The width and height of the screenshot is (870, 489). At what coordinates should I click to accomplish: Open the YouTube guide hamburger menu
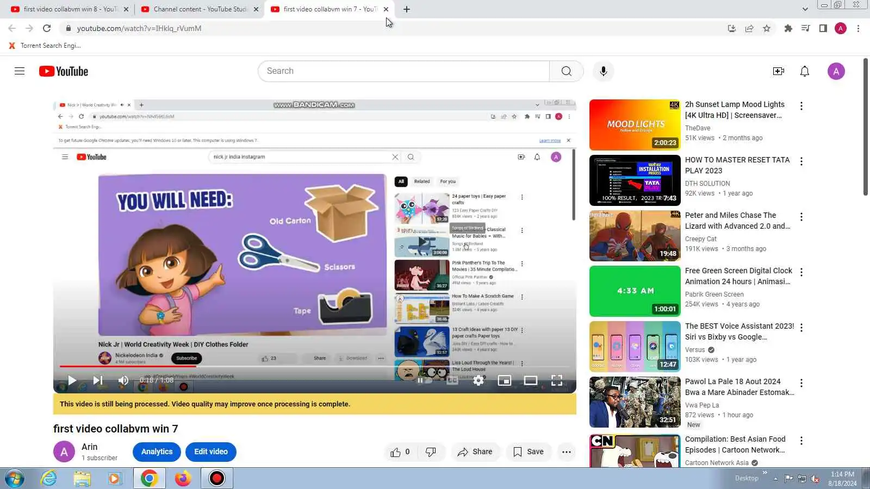point(20,71)
